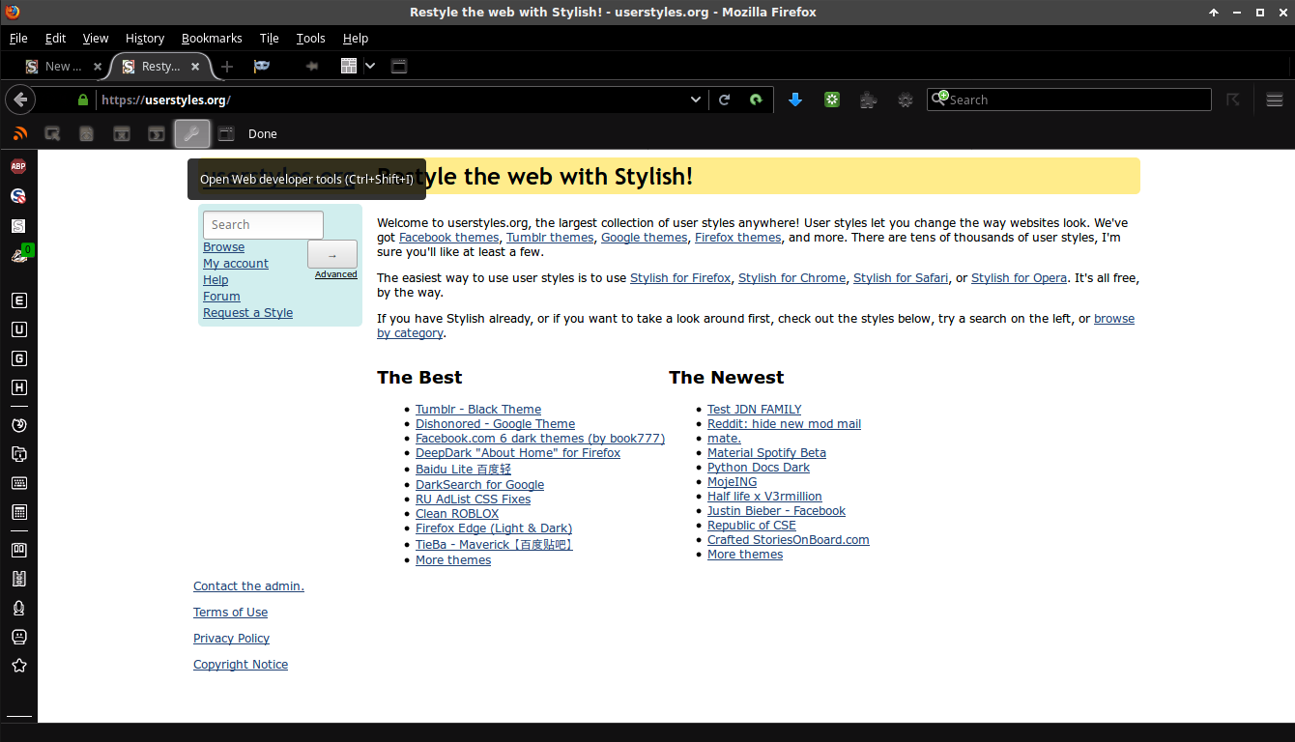This screenshot has height=742, width=1295.
Task: Click the arrow search submit button
Action: (x=332, y=254)
